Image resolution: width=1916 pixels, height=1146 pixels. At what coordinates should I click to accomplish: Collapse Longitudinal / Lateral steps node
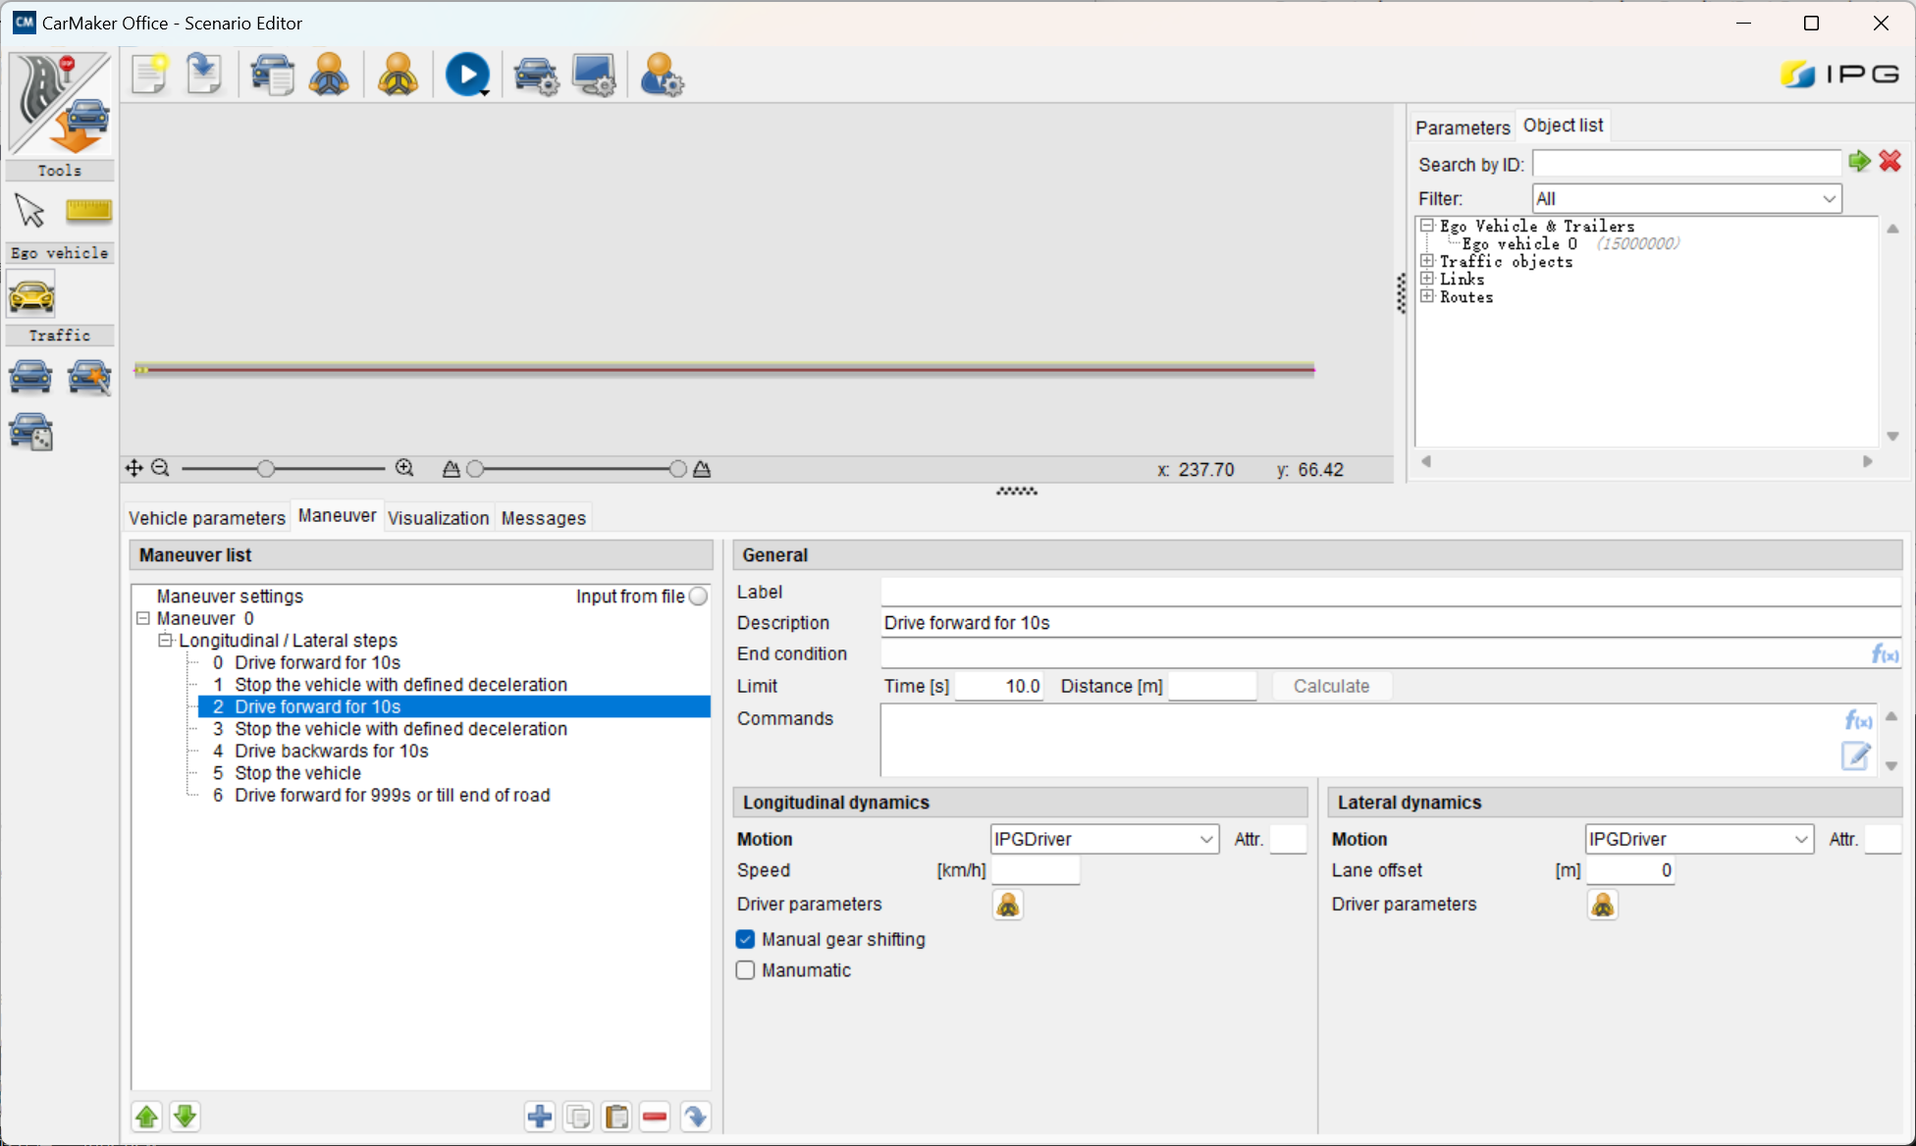tap(165, 641)
